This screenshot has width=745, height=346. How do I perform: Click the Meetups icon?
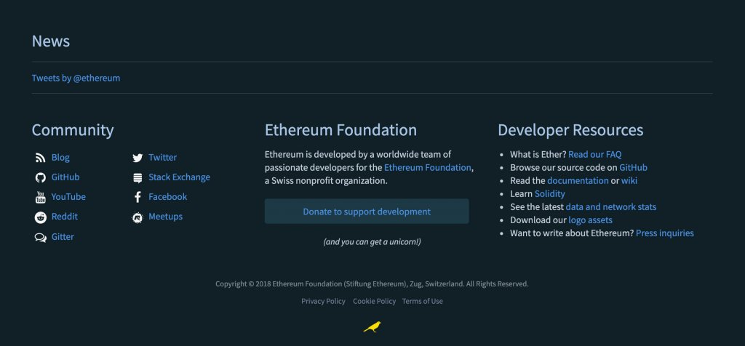pos(138,217)
